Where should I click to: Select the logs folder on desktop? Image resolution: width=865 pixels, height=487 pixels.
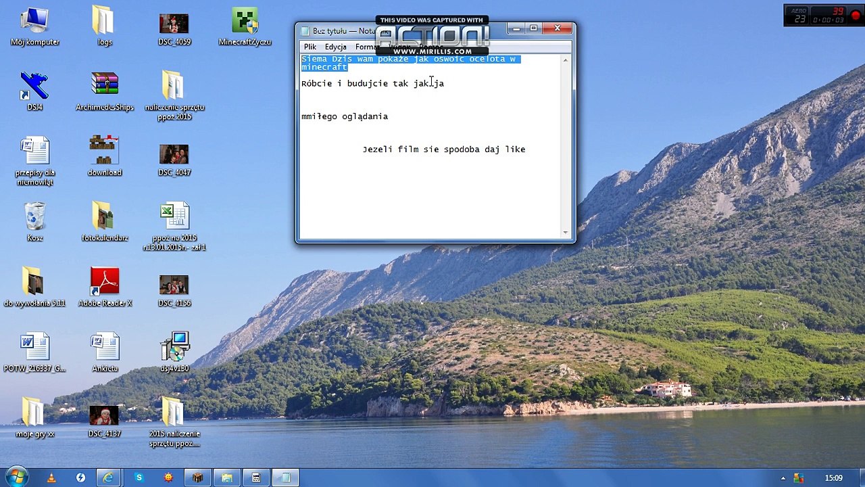(104, 27)
